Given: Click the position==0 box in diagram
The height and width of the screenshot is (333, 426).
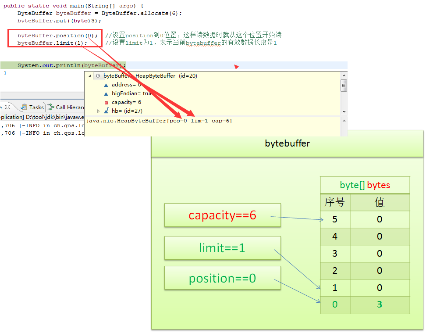Looking at the screenshot, I should pos(222,278).
